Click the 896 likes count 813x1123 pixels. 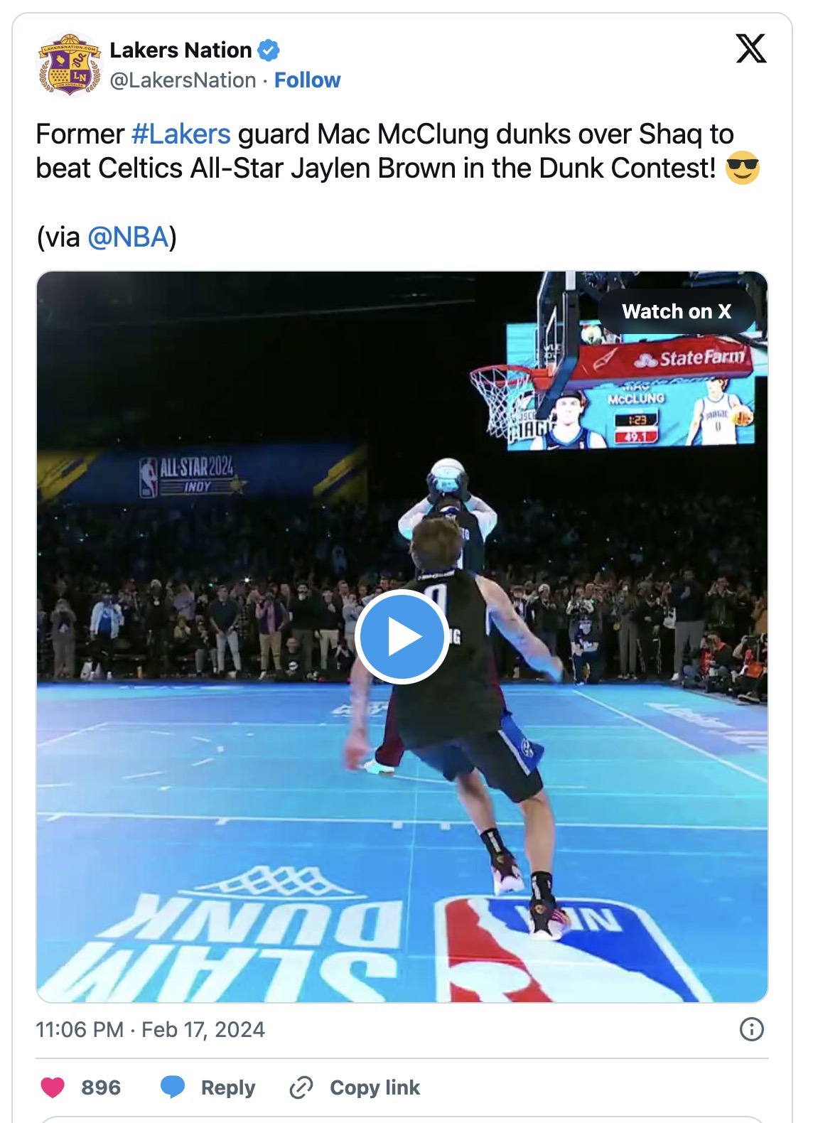pyautogui.click(x=101, y=1087)
